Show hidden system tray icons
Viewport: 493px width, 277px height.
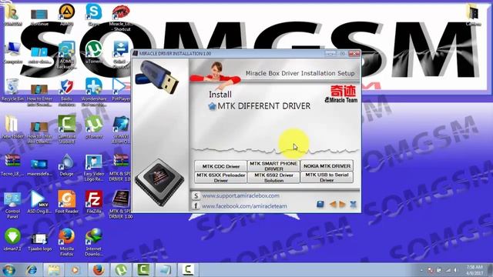(421, 270)
